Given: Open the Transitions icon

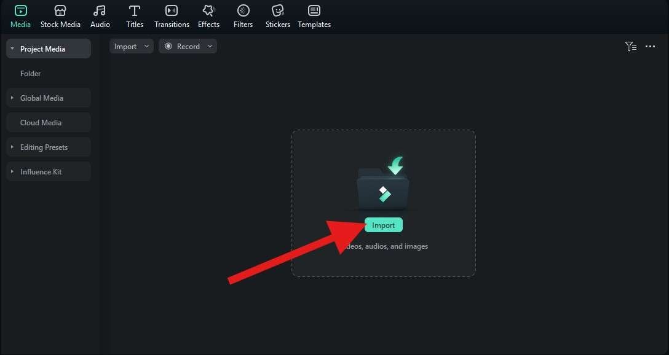Looking at the screenshot, I should [x=172, y=10].
